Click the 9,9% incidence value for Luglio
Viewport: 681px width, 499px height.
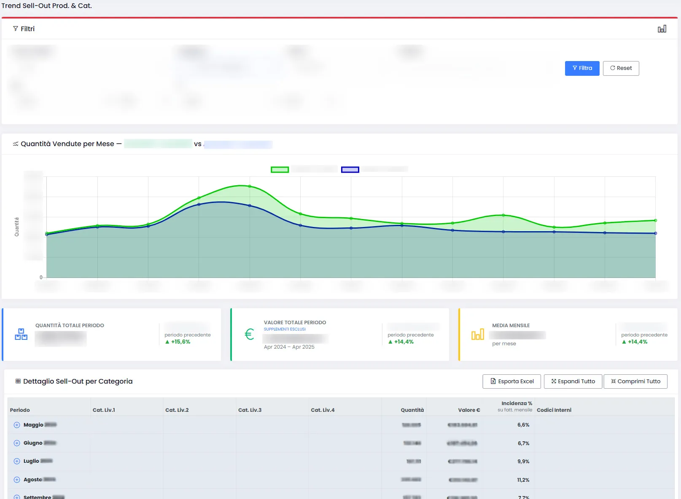523,462
